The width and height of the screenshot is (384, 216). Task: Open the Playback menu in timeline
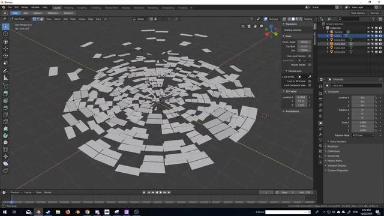click(x=16, y=193)
